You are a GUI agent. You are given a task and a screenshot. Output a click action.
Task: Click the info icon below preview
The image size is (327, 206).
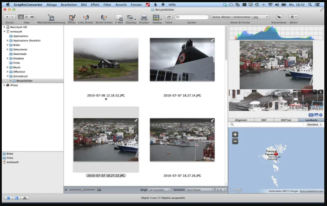321,115
